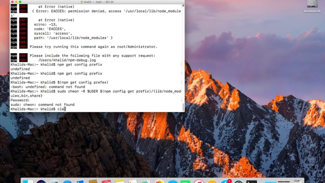The image size is (325, 183).
Task: Switch to Terminal icon in dock
Action: click(252, 182)
